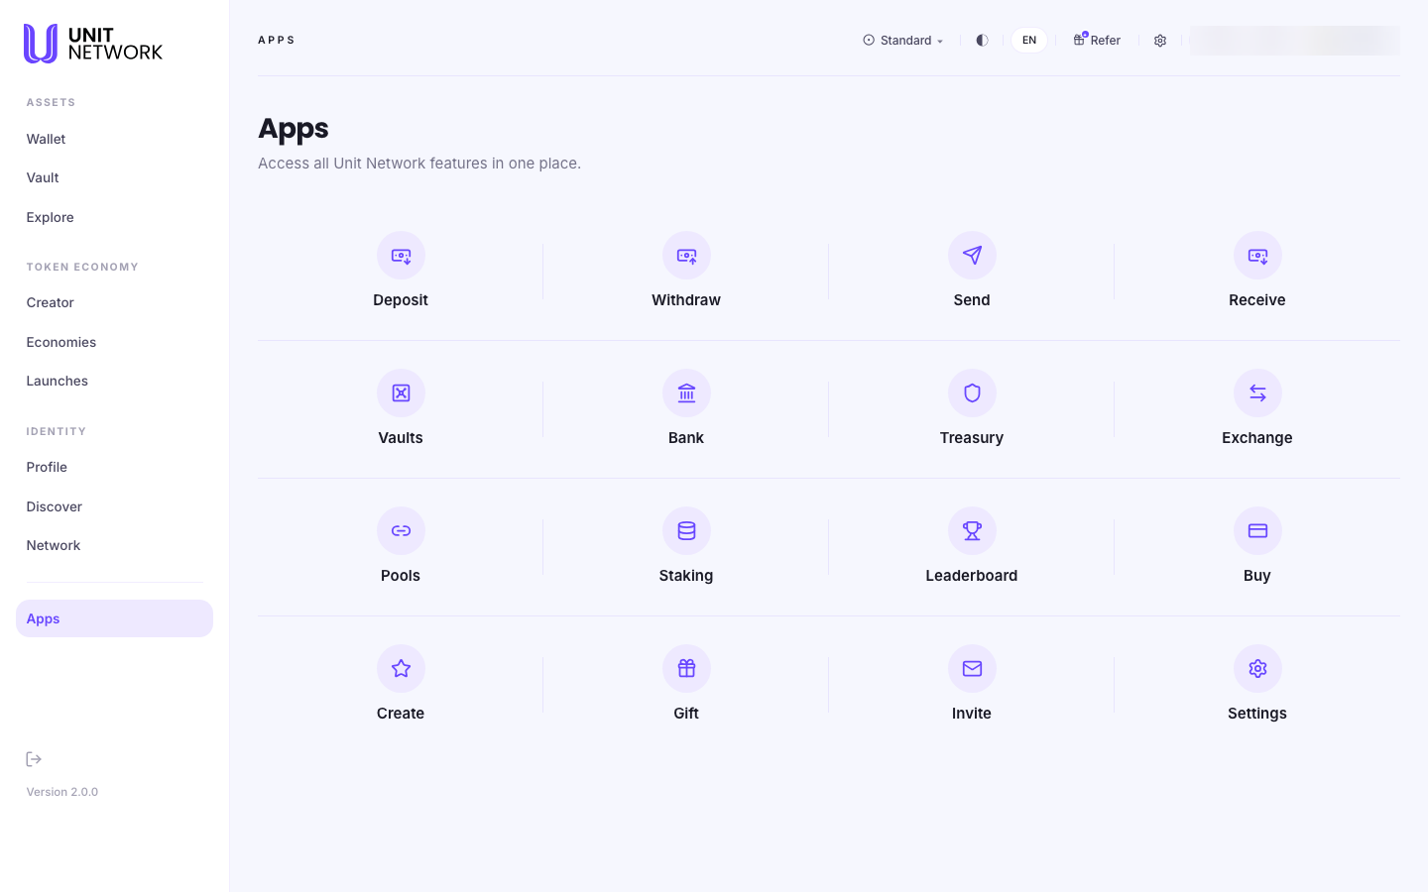Image resolution: width=1428 pixels, height=892 pixels.
Task: Click the Deposit label
Action: pyautogui.click(x=401, y=300)
